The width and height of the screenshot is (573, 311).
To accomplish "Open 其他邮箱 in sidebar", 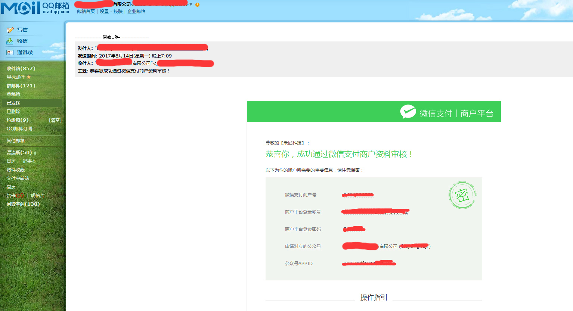I will tap(16, 141).
